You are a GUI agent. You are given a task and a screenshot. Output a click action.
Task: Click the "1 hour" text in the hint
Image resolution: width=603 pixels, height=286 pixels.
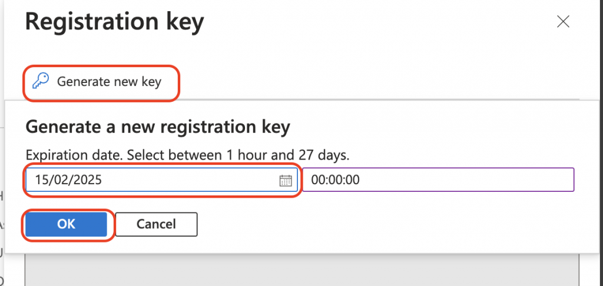241,155
